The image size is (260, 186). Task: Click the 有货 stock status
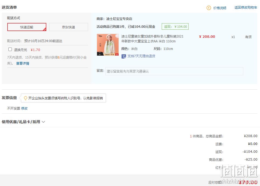pos(248,37)
